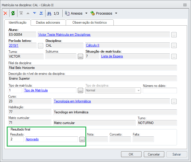Click the Disciplina code field CAL
Viewport: 191px width, 162px height.
click(x=64, y=46)
